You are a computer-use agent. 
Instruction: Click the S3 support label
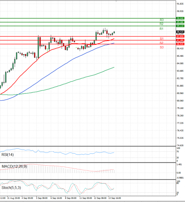pyautogui.click(x=162, y=47)
